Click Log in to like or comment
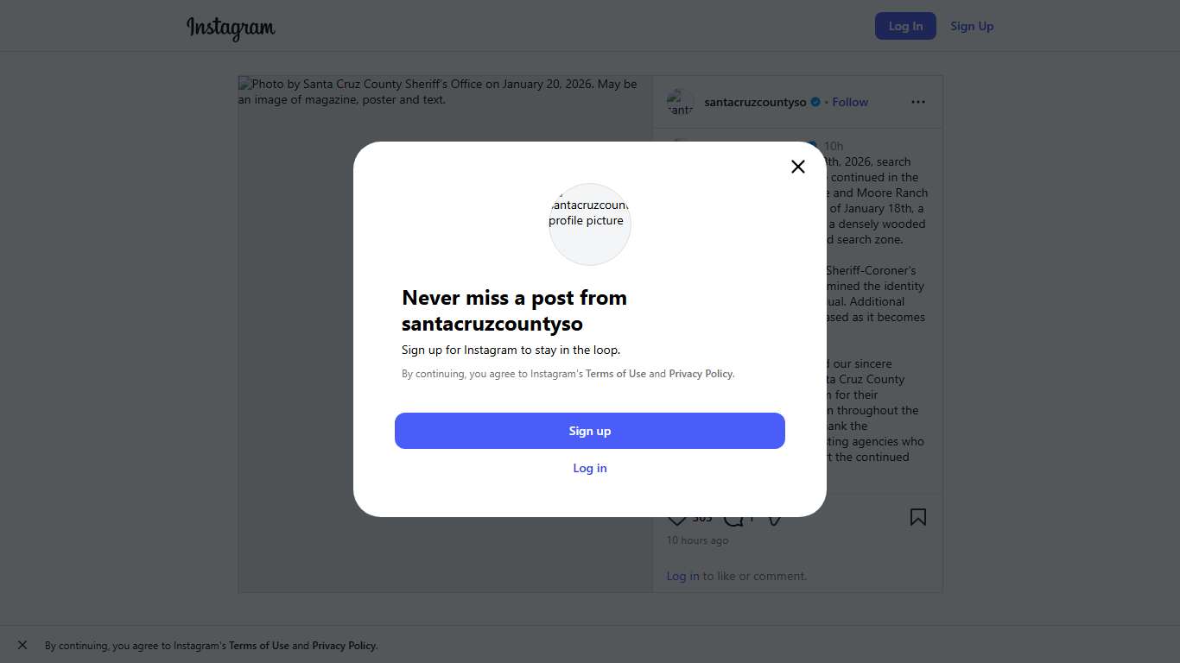 coord(682,576)
